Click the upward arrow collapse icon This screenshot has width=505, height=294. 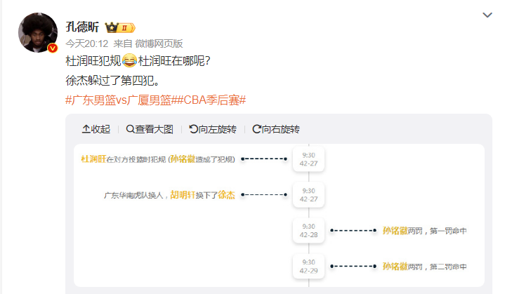[x=86, y=129]
